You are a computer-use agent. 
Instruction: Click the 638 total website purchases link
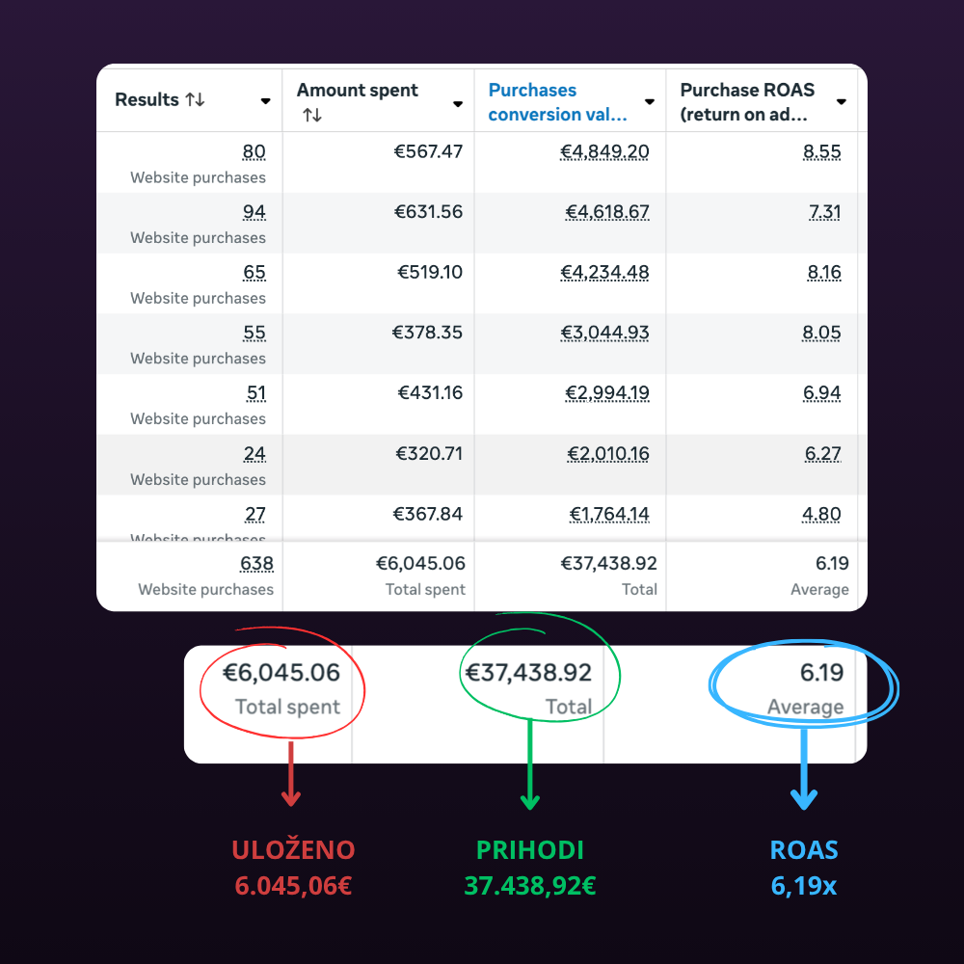pos(256,564)
